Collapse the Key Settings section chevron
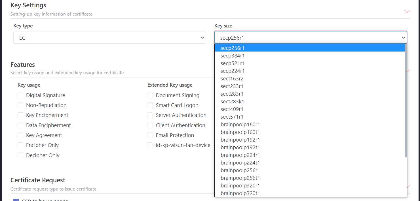This screenshot has height=201, width=420. [407, 12]
